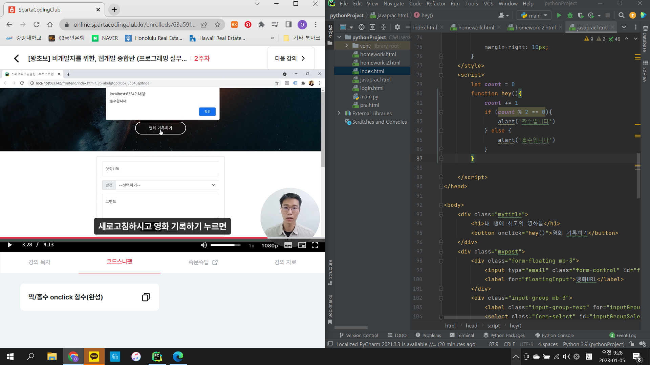Open Problems tool window

pos(428,335)
